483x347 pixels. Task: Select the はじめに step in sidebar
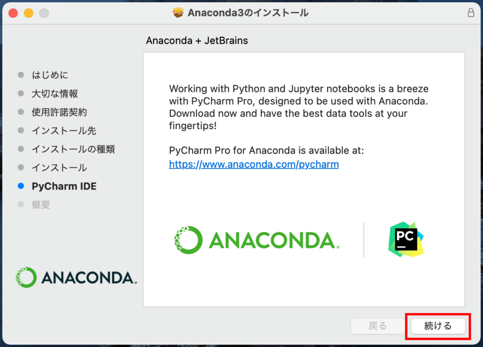tap(50, 74)
